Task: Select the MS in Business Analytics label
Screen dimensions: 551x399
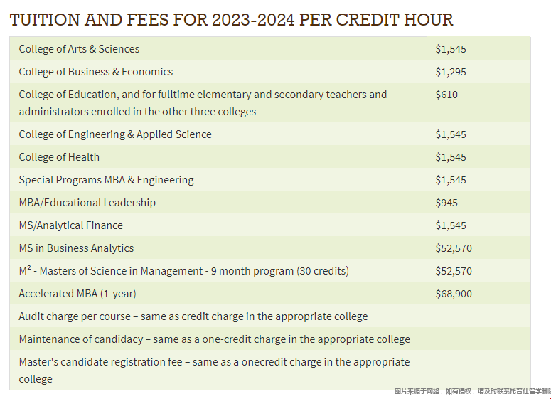Action: coord(76,248)
